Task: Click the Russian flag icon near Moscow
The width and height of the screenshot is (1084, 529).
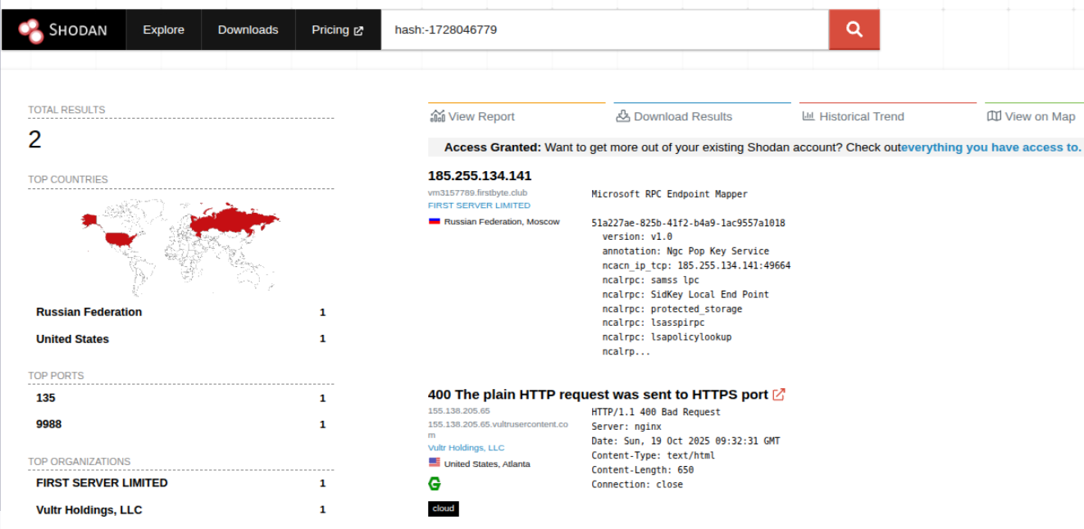Action: 435,221
